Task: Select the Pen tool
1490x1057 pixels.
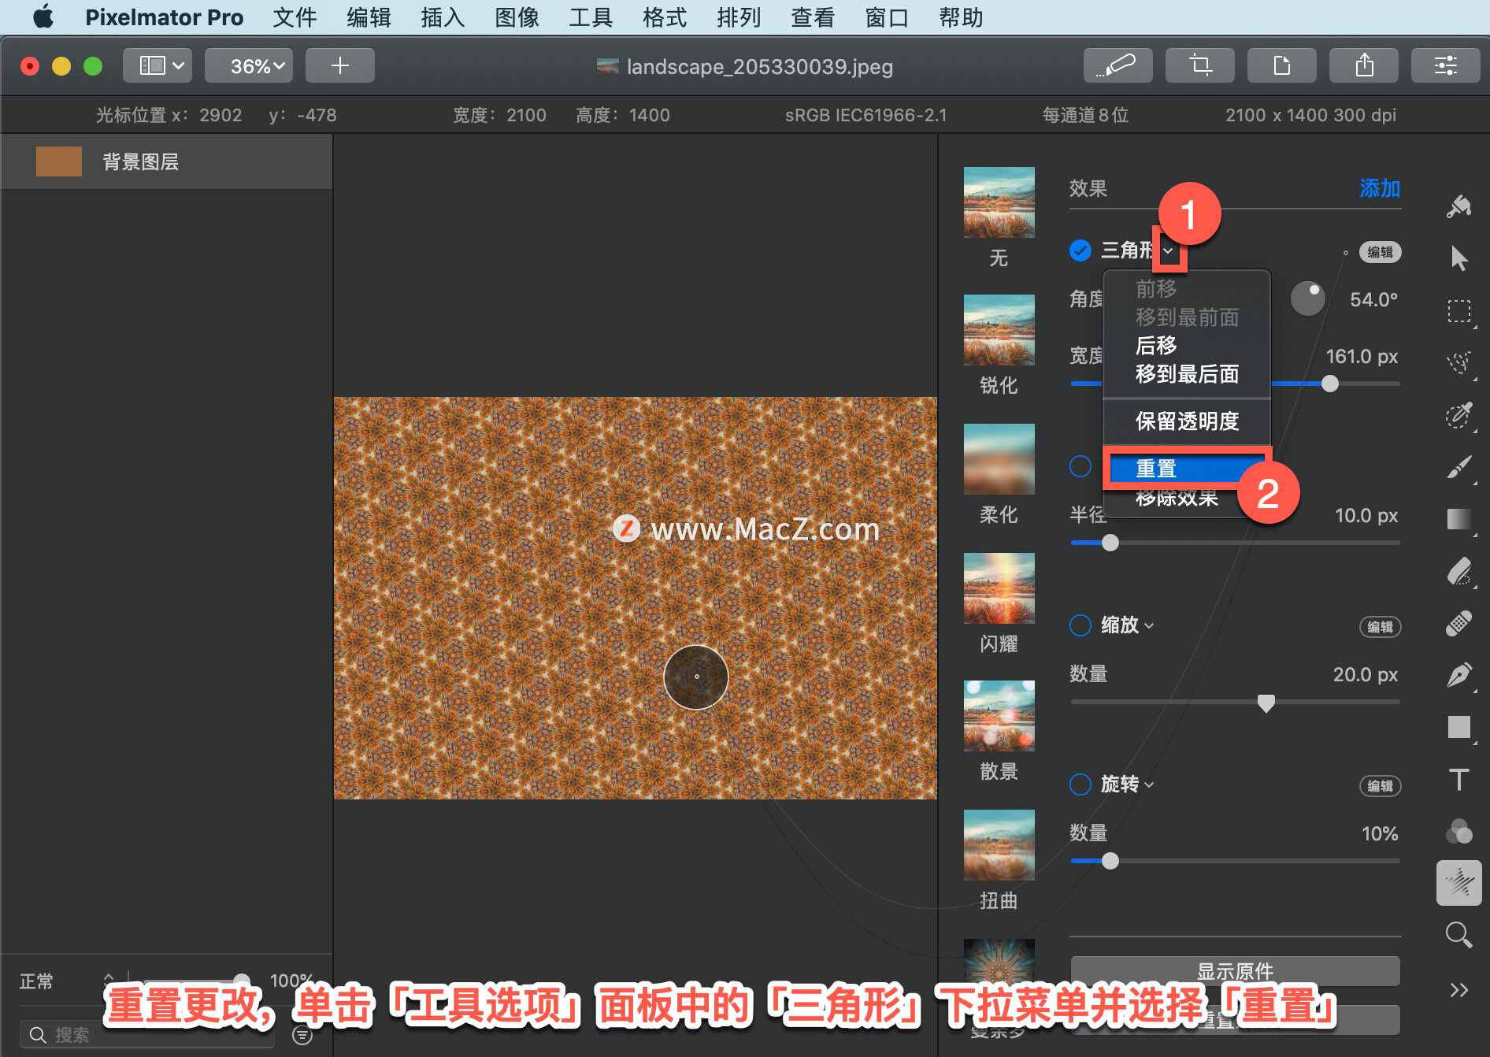Action: click(1458, 674)
